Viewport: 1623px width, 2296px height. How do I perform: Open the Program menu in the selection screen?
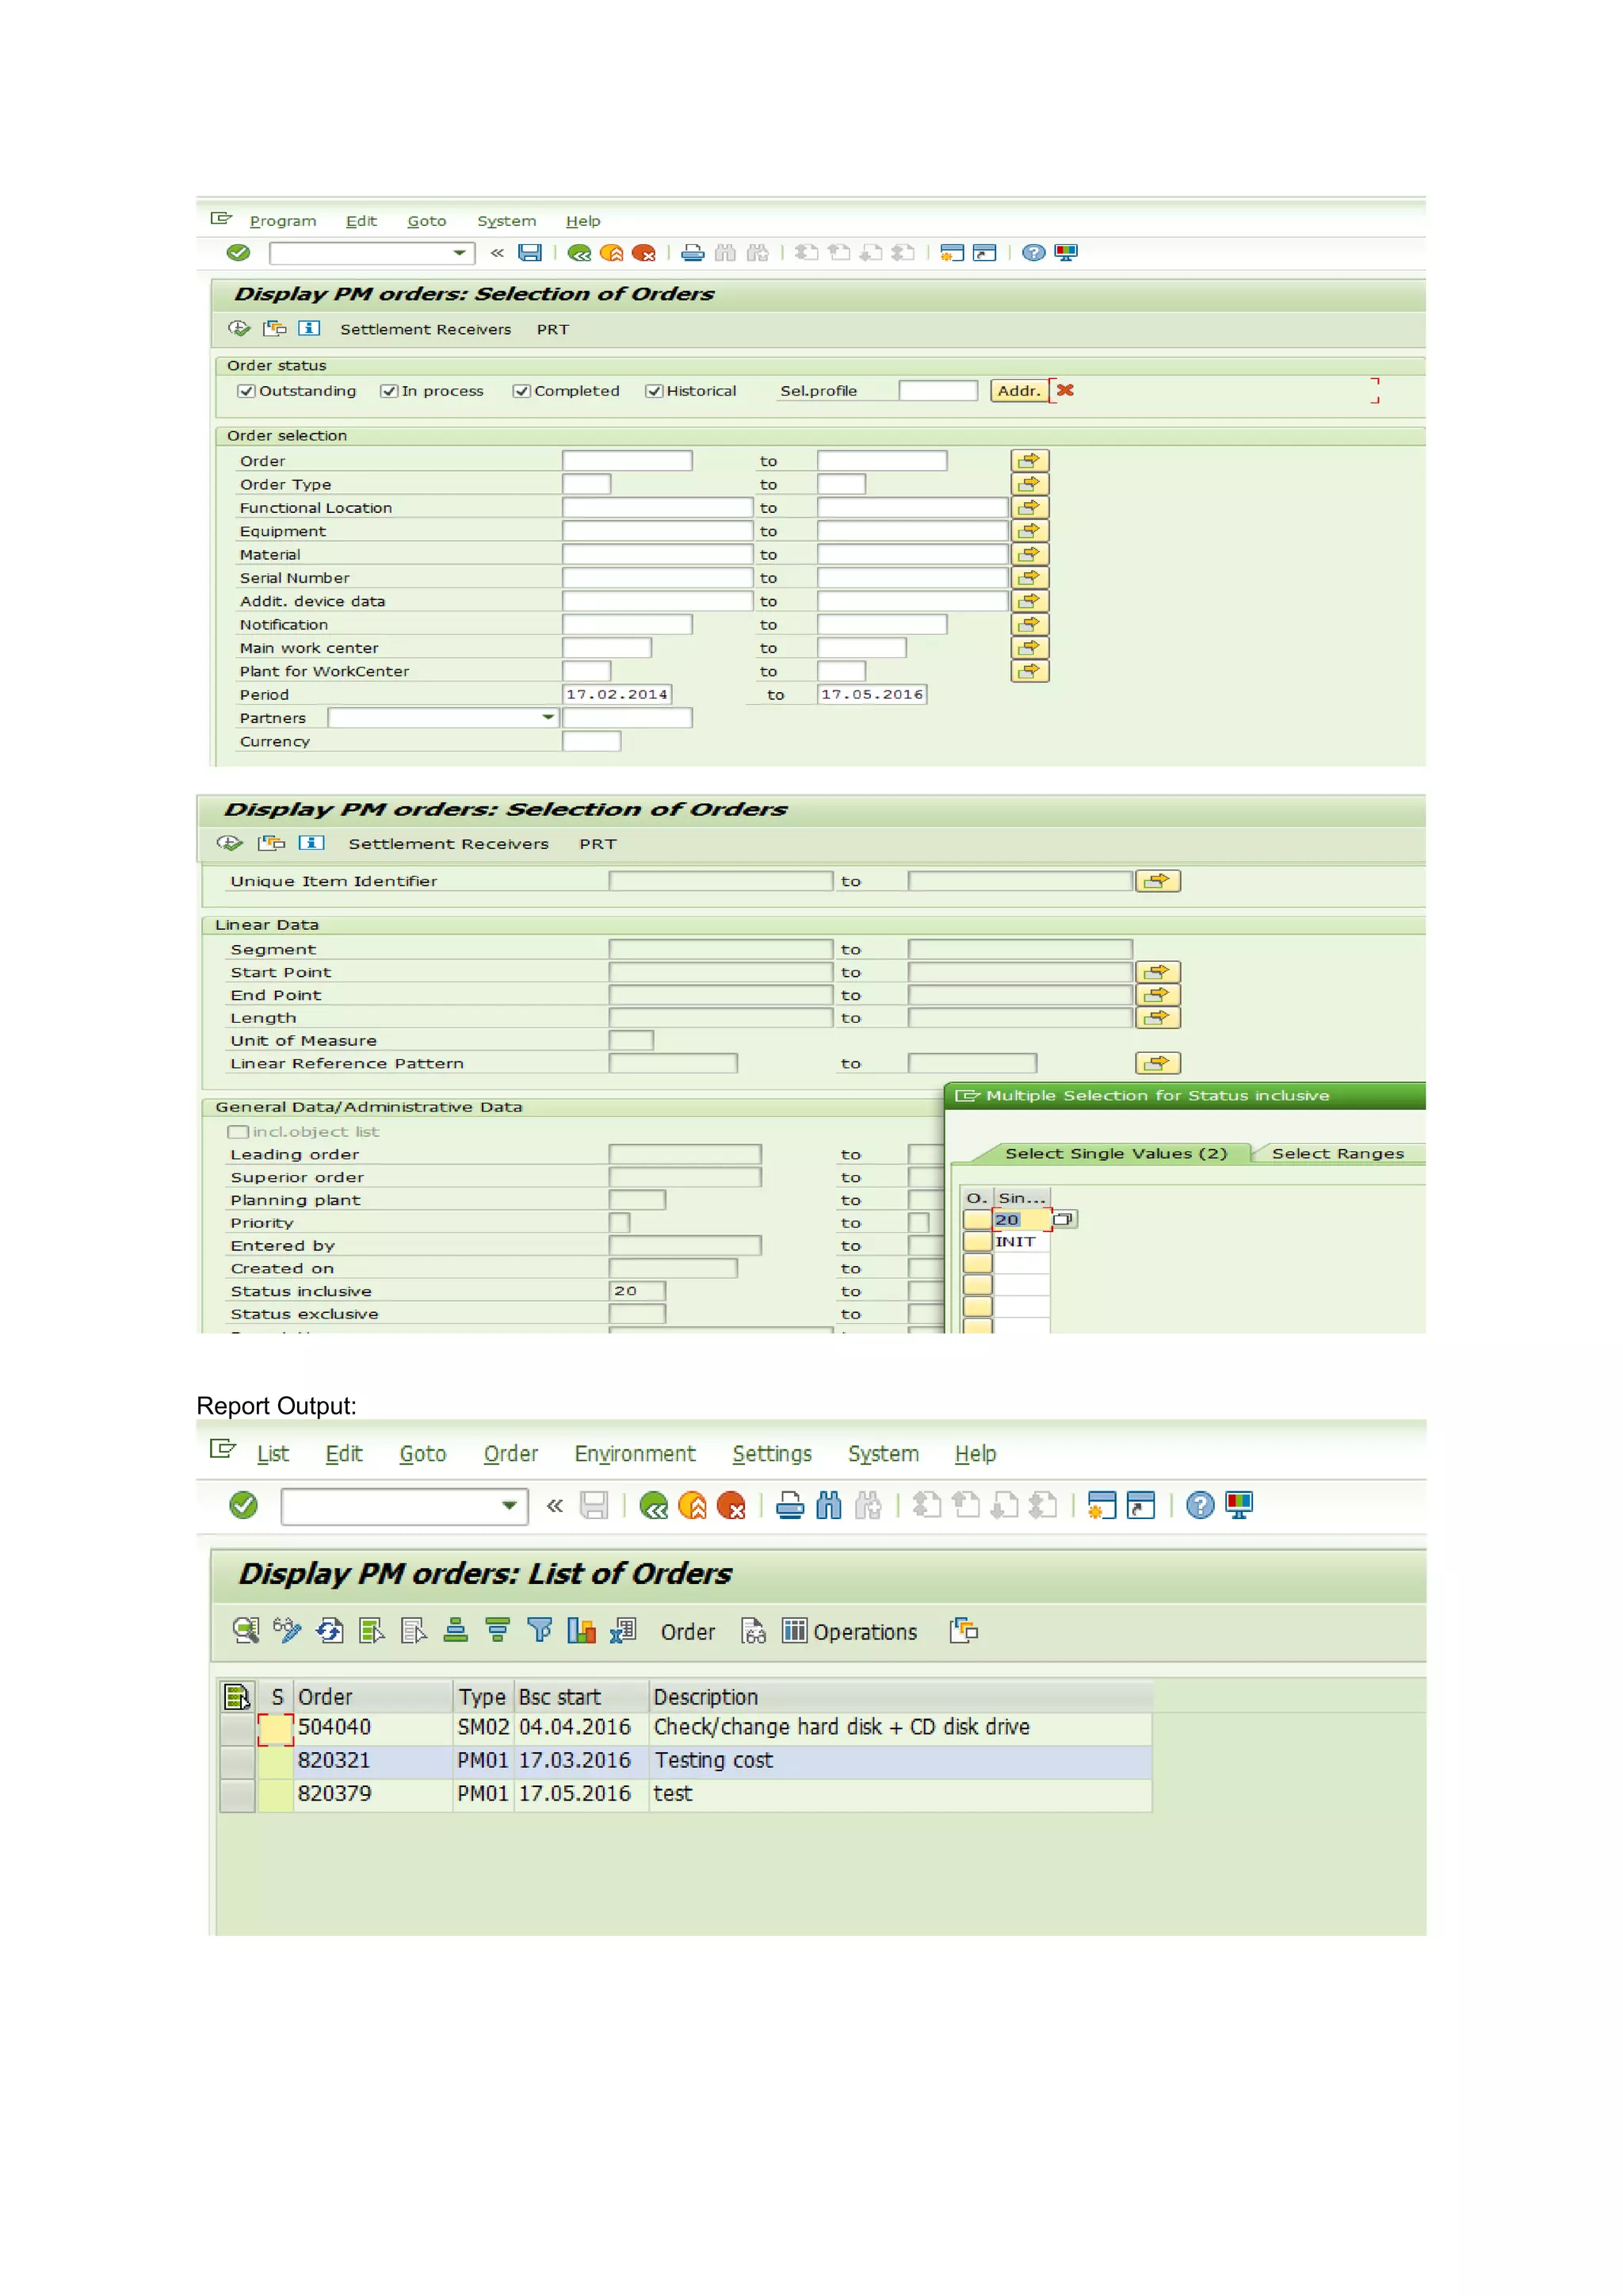pyautogui.click(x=283, y=221)
